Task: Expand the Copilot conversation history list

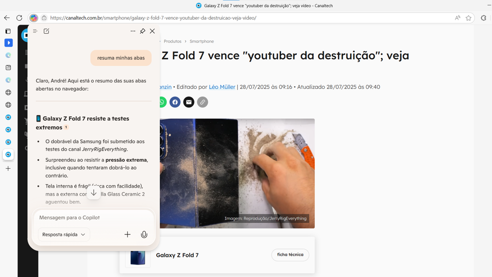Action: coord(35,31)
